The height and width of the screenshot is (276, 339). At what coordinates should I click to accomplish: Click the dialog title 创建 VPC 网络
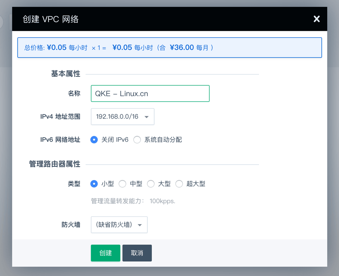click(51, 19)
